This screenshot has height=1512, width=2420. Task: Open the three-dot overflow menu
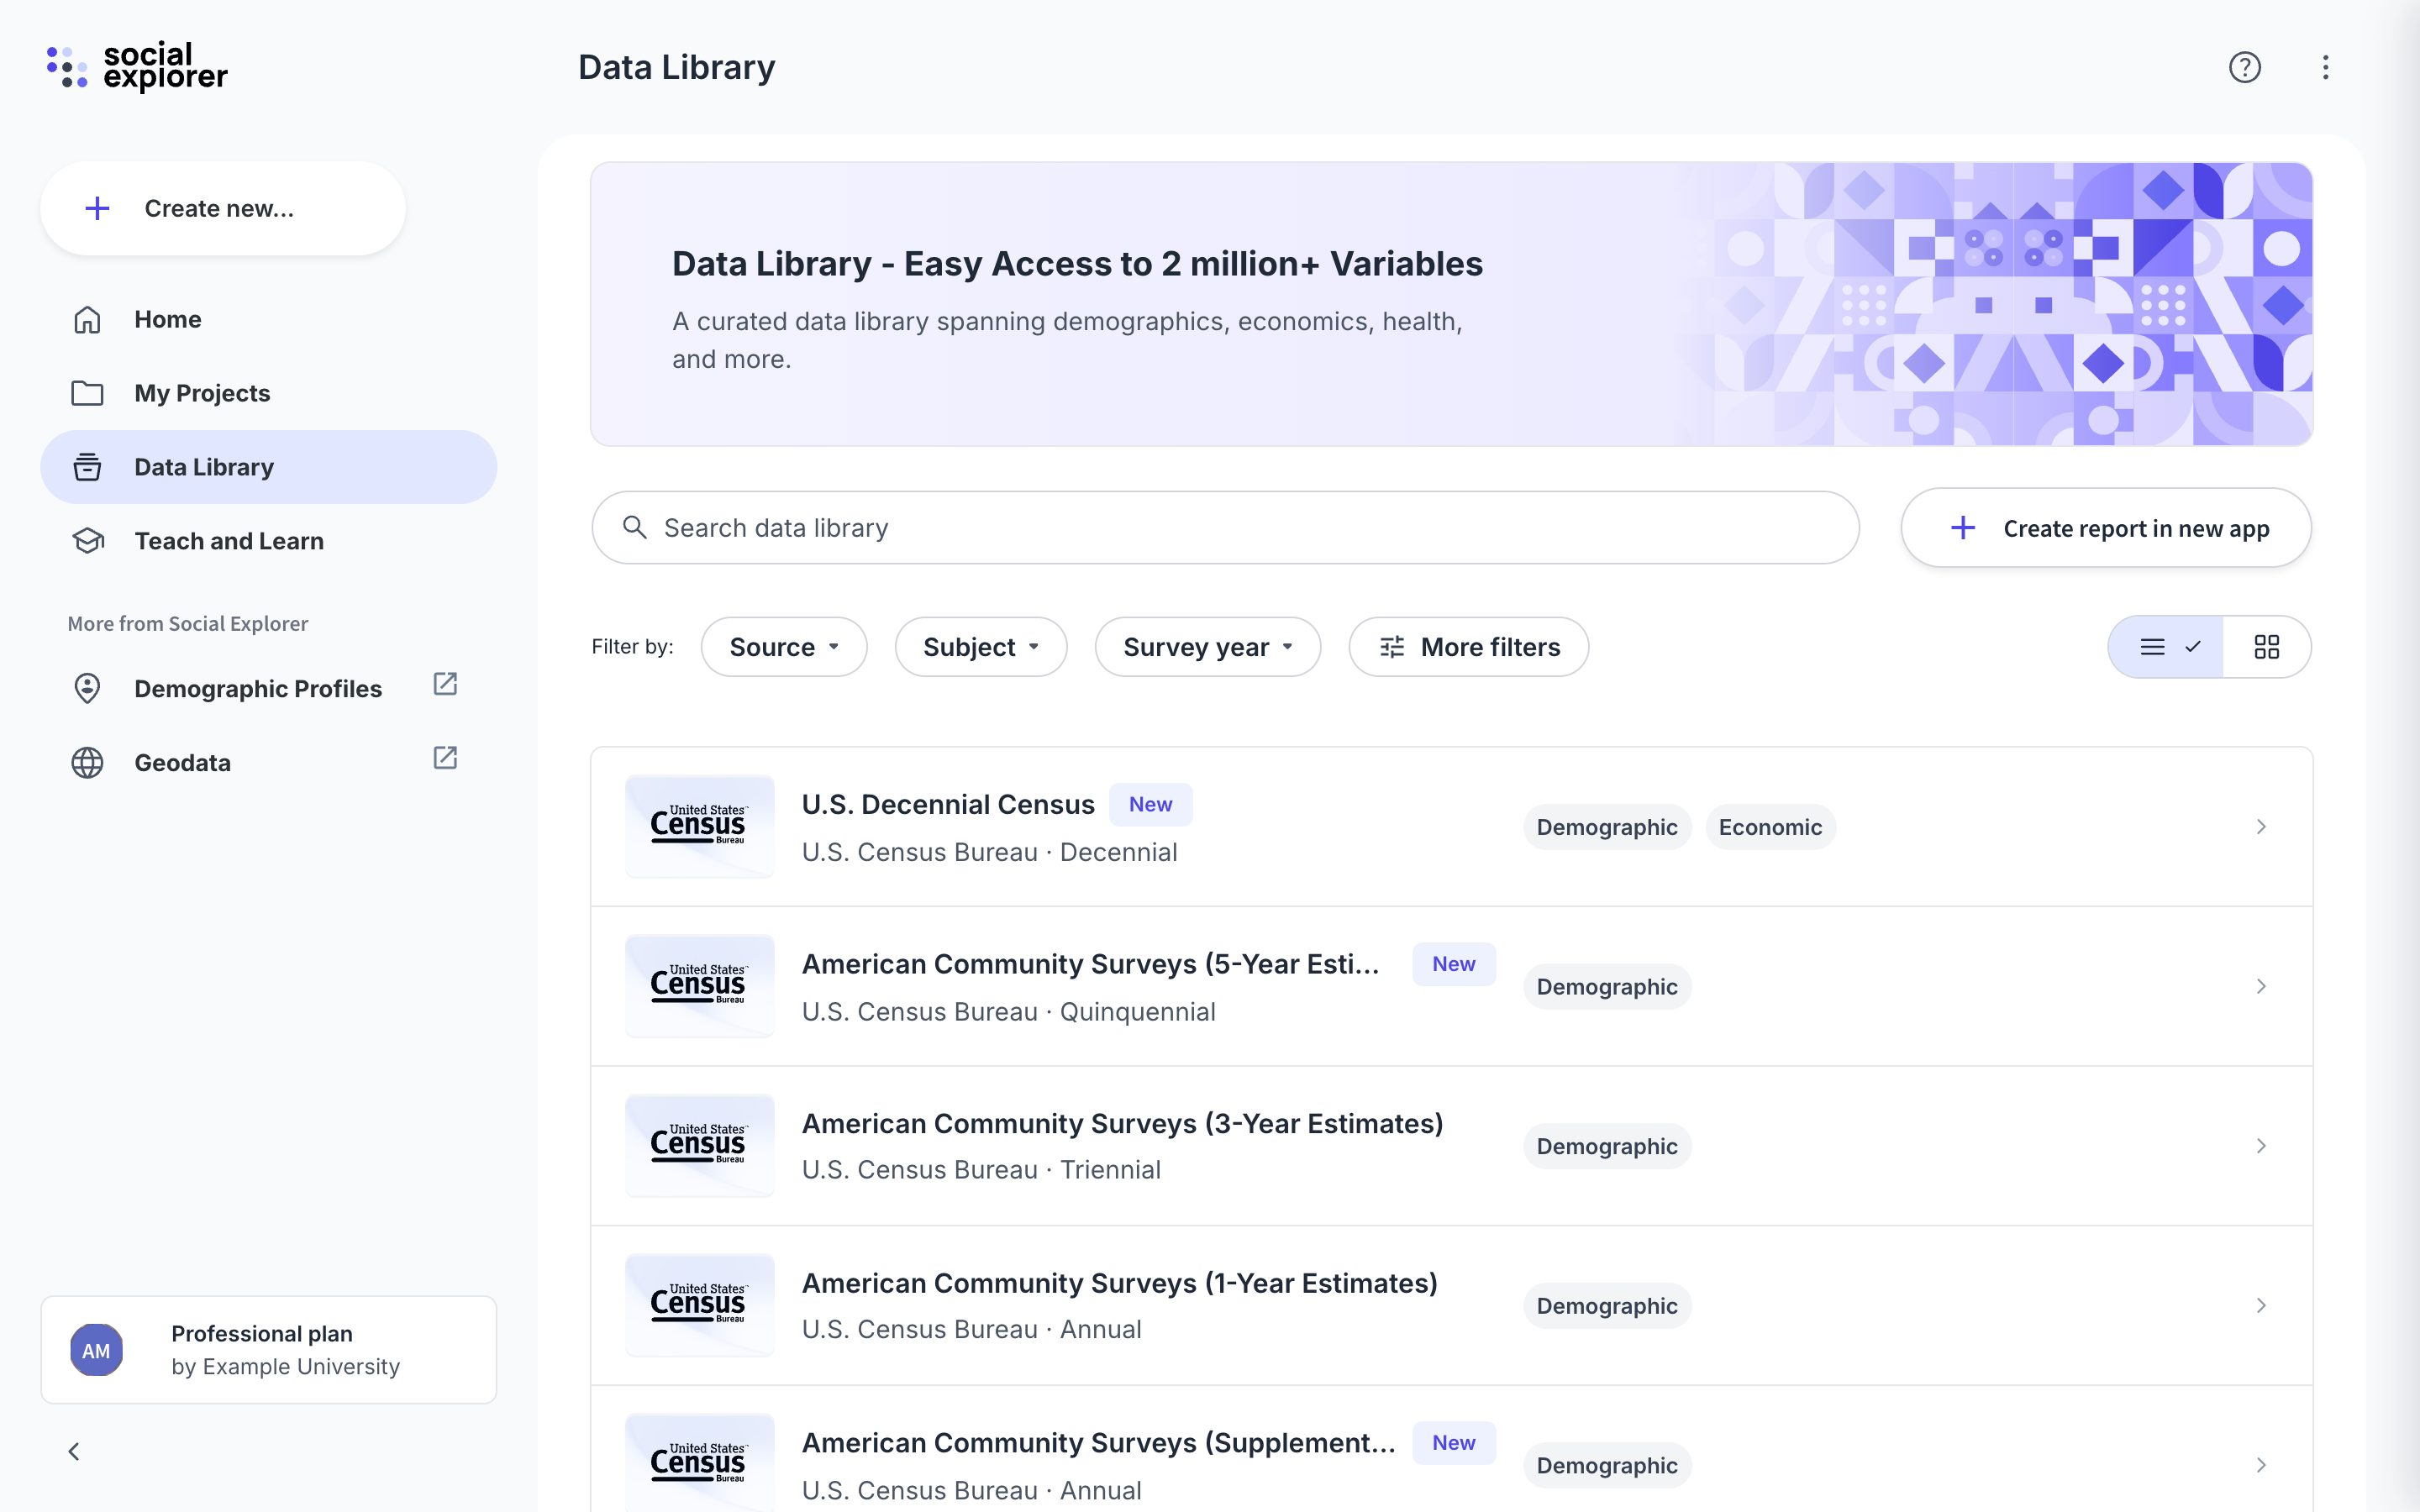click(x=2326, y=67)
